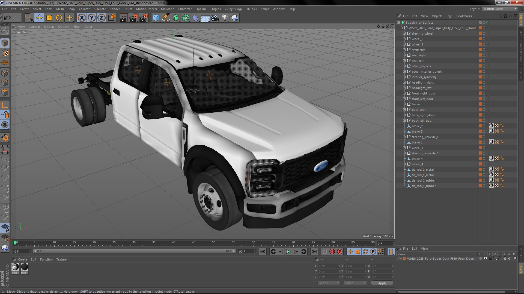This screenshot has height=294, width=524.
Task: Expand the front_left_door node
Action: point(404,99)
